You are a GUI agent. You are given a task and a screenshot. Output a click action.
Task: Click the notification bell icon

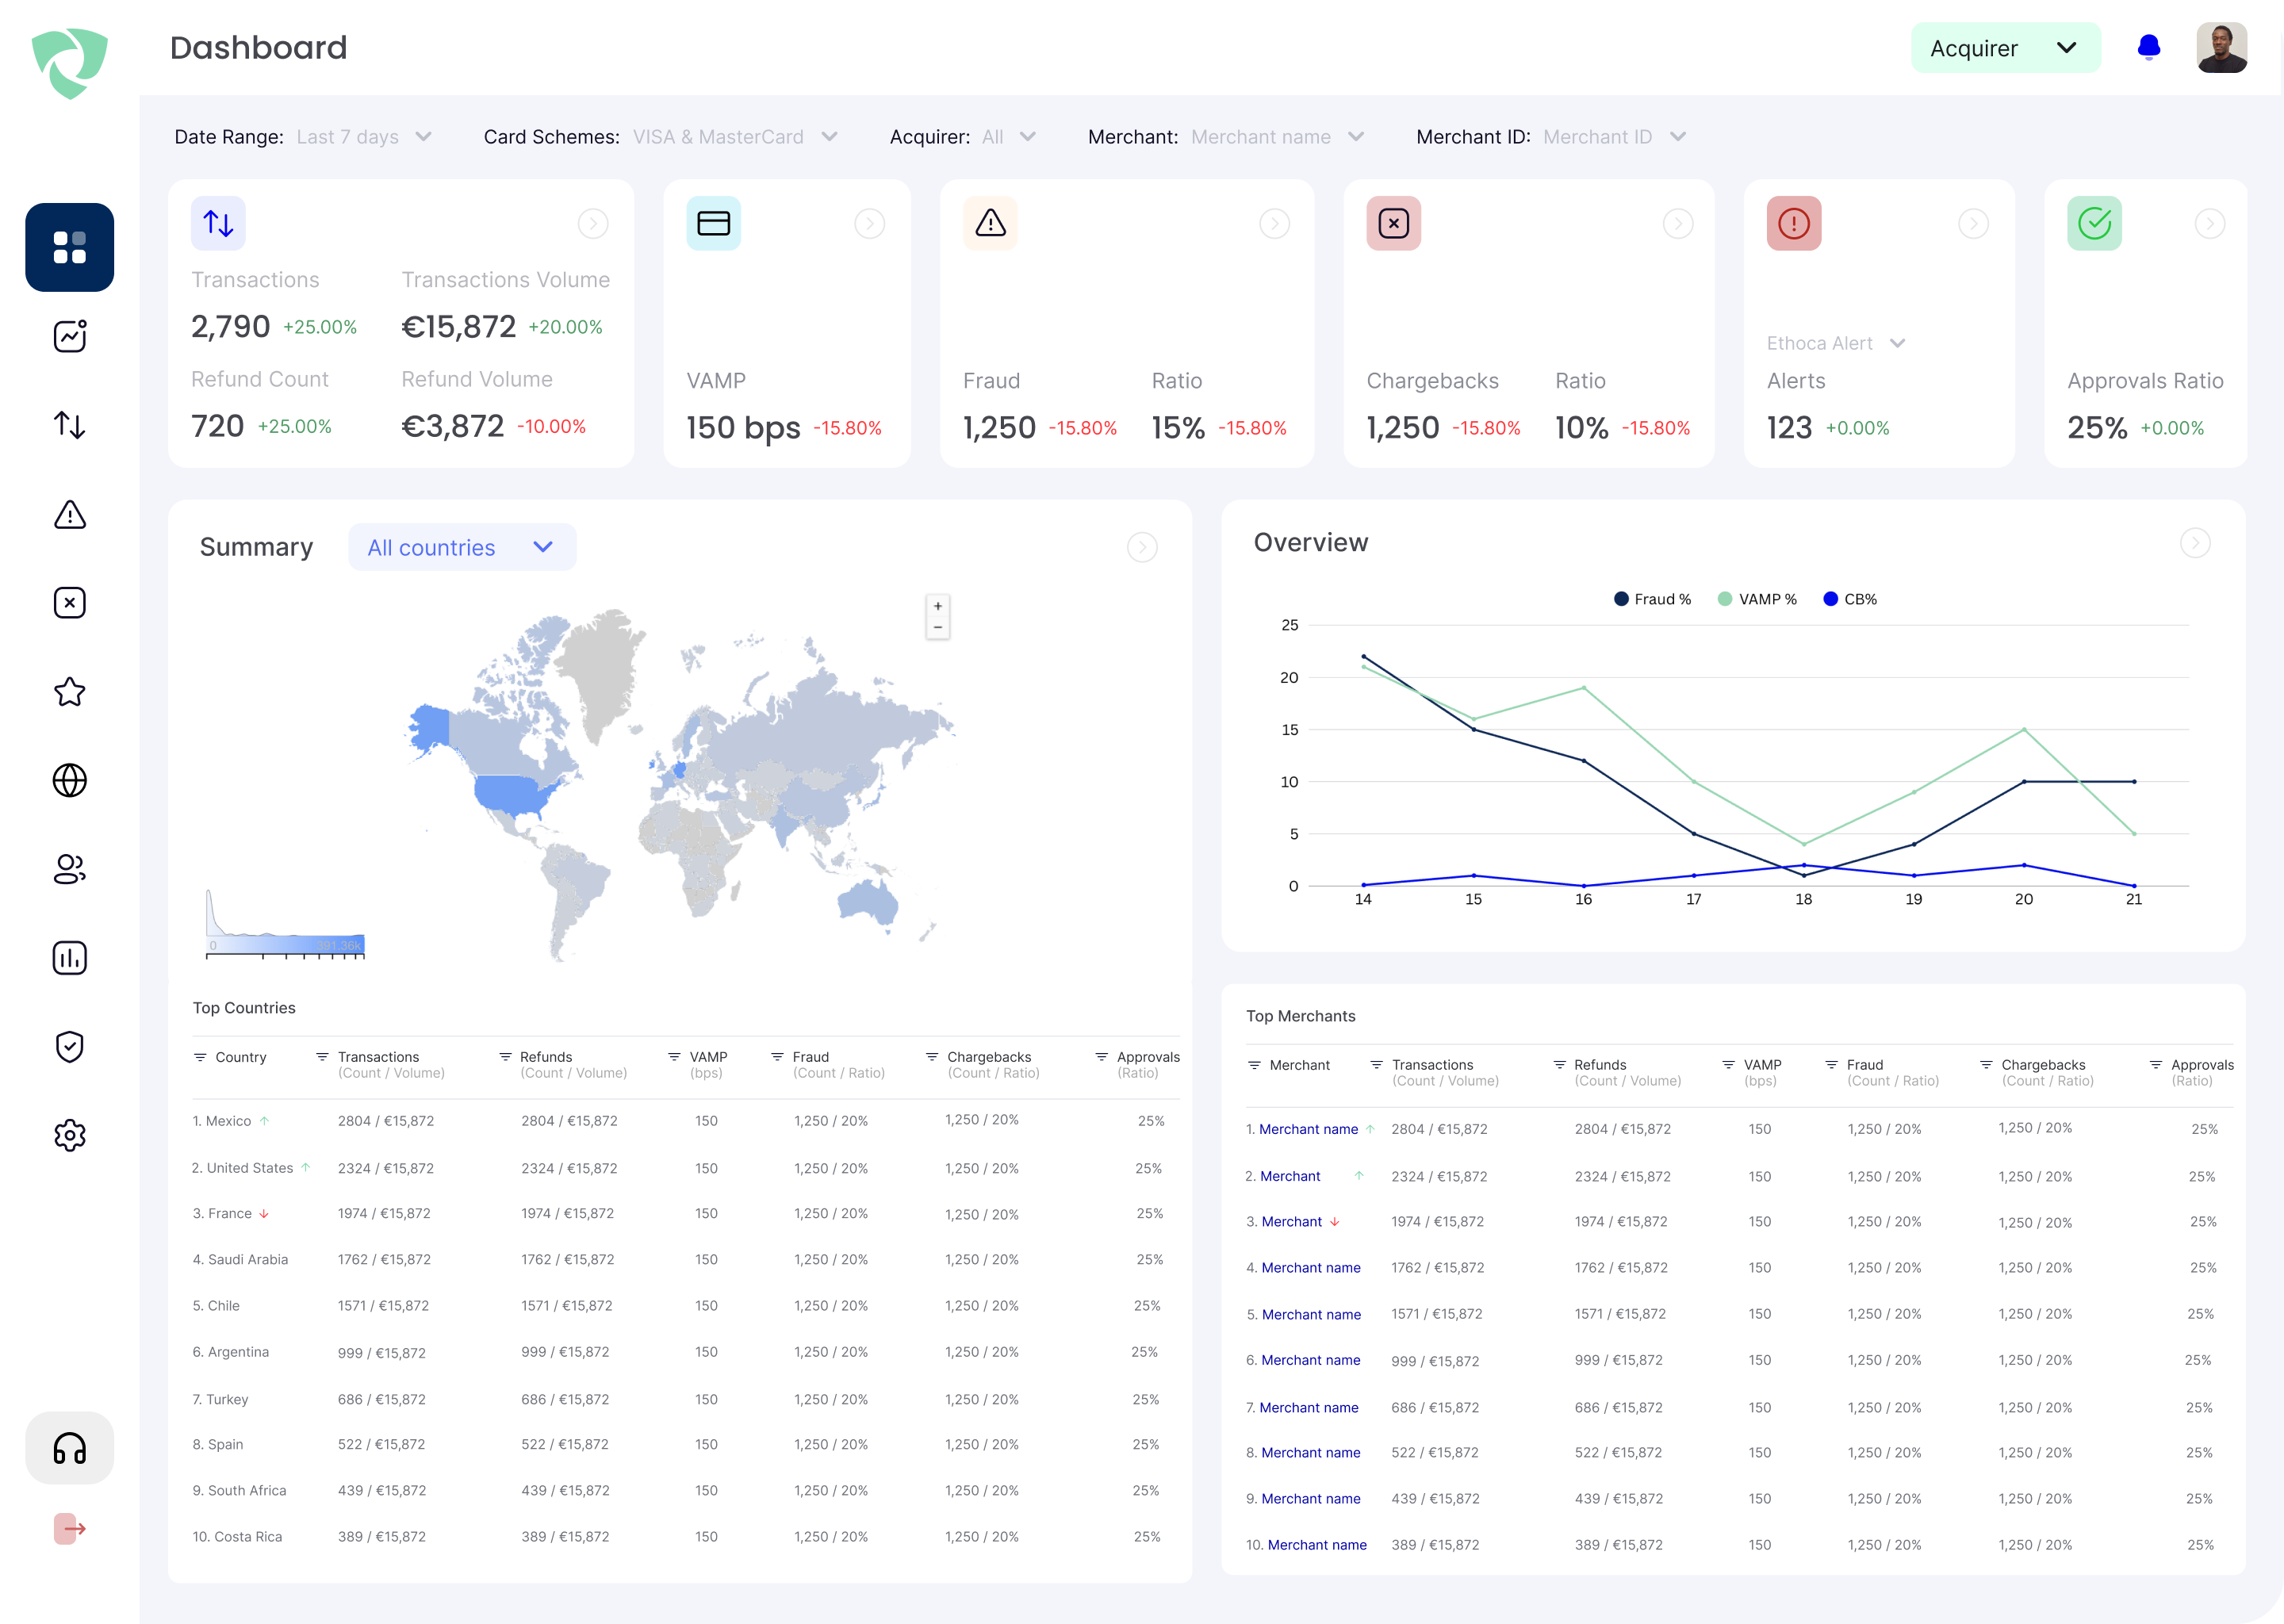(2148, 47)
